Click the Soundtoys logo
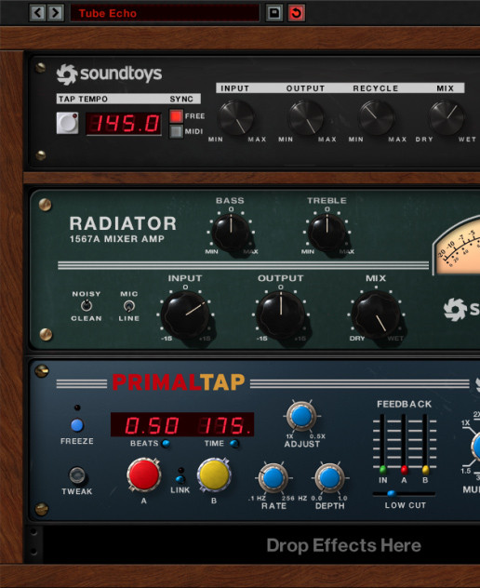Image resolution: width=480 pixels, height=588 pixels. tap(109, 73)
